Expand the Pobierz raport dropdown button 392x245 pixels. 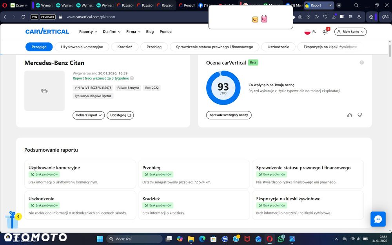89,115
